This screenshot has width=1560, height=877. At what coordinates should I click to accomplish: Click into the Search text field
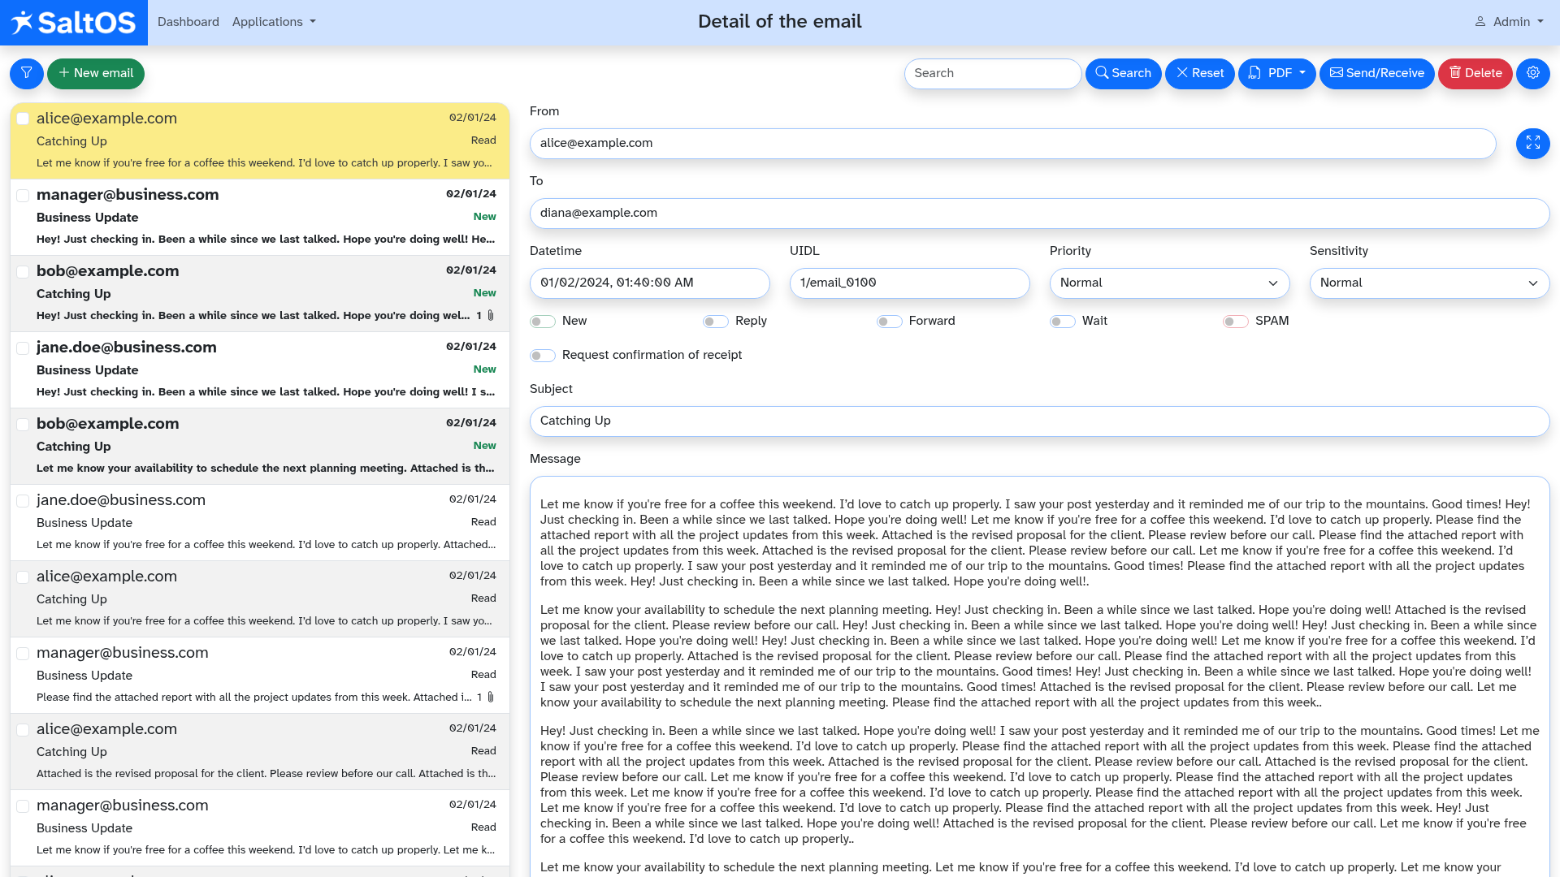[992, 73]
